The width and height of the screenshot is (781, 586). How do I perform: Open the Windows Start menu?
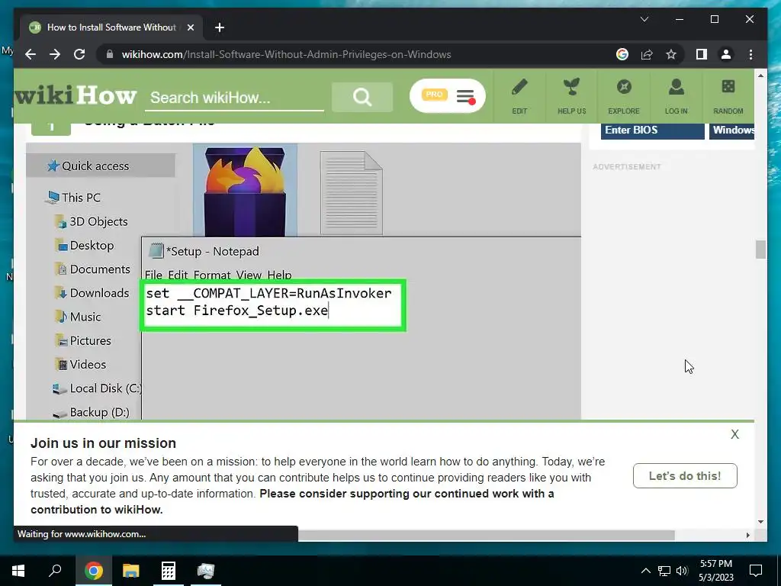coord(18,571)
